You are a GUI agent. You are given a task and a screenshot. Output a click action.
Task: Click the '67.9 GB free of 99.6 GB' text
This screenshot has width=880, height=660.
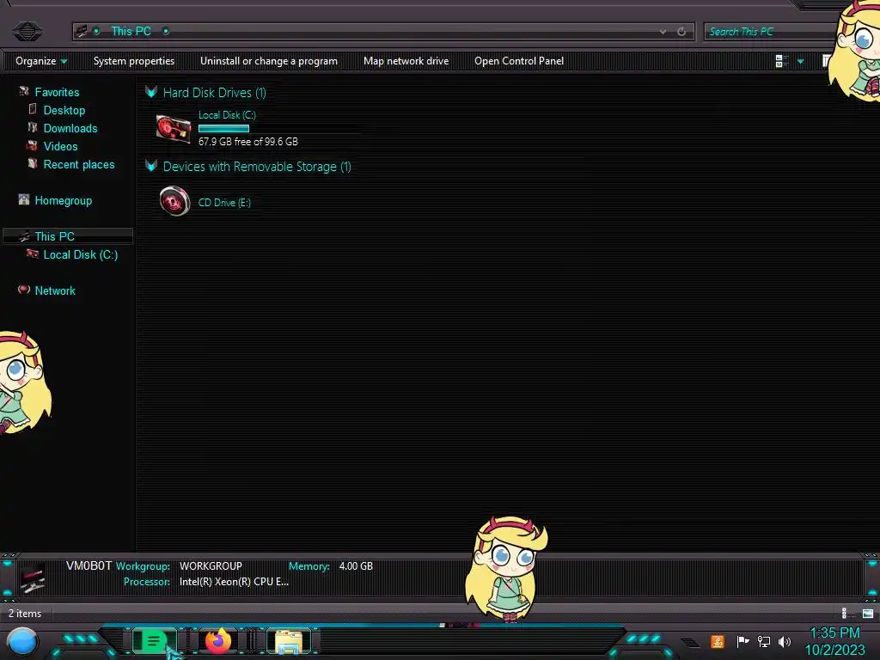(248, 142)
